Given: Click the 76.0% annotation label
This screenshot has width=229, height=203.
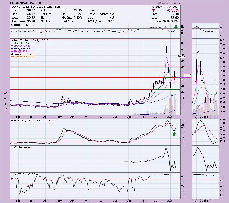Looking at the screenshot, I should tap(181, 56).
